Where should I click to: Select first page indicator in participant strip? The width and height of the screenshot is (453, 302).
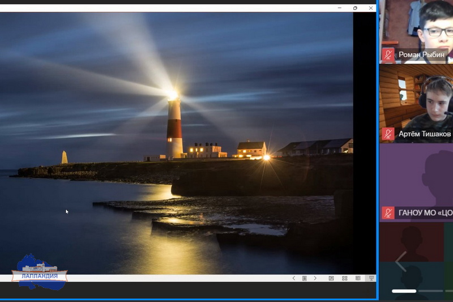(x=404, y=291)
